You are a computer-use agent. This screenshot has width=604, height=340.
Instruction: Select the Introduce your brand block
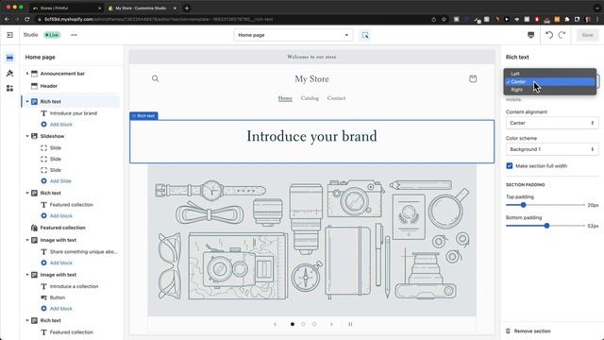coord(74,113)
